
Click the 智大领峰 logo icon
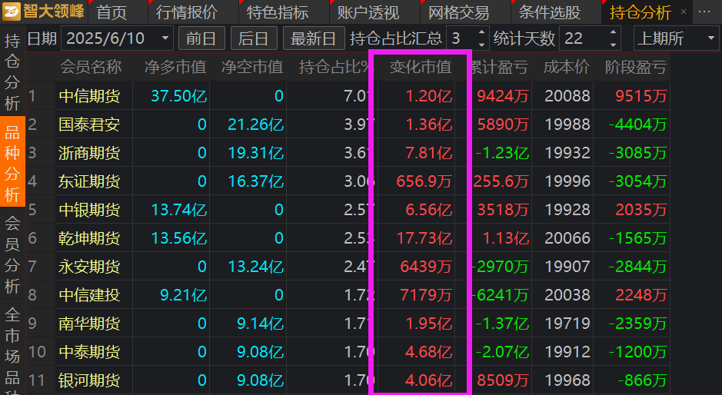(11, 12)
